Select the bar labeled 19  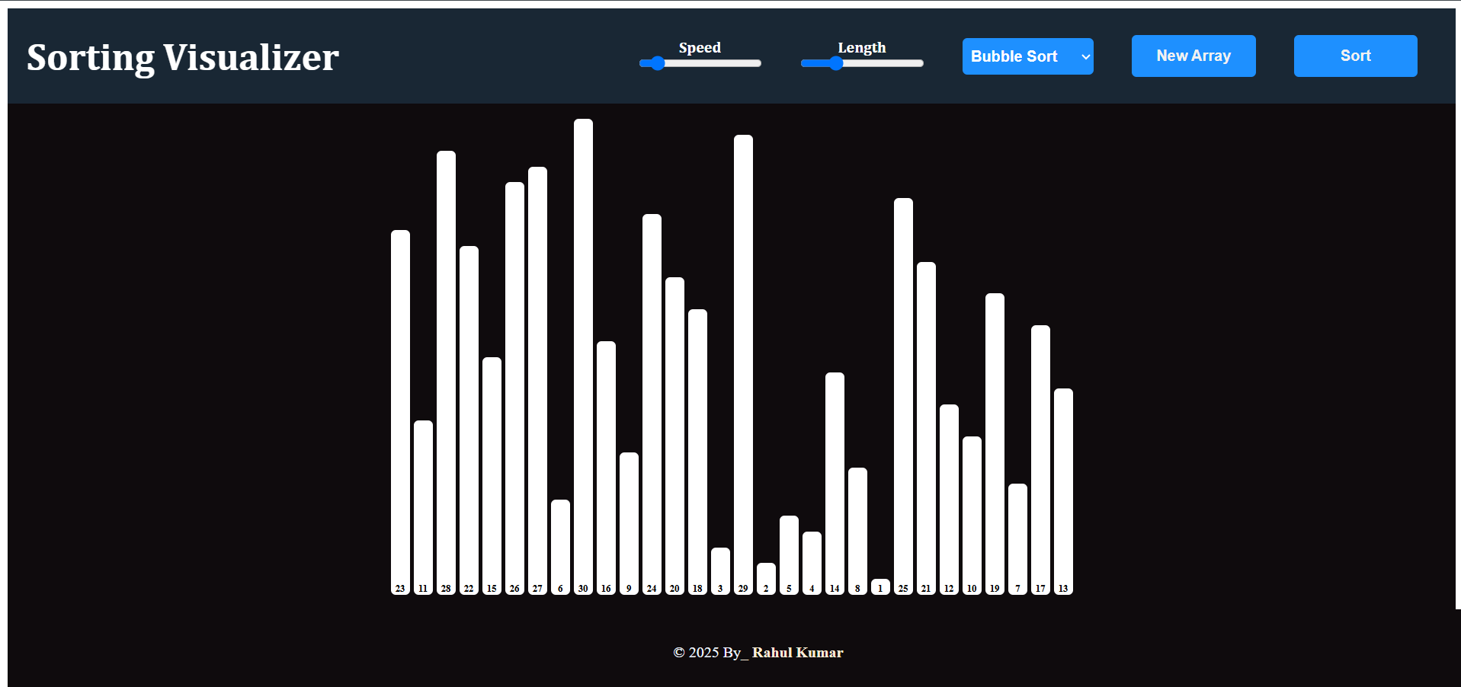(995, 444)
